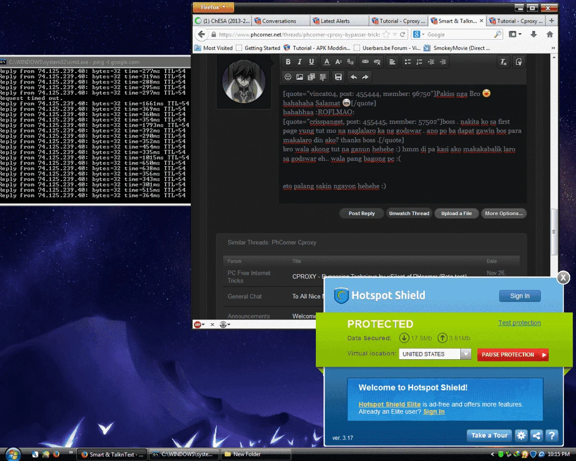576x461 pixels.
Task: Open the Windows Start menu
Action: click(x=12, y=454)
